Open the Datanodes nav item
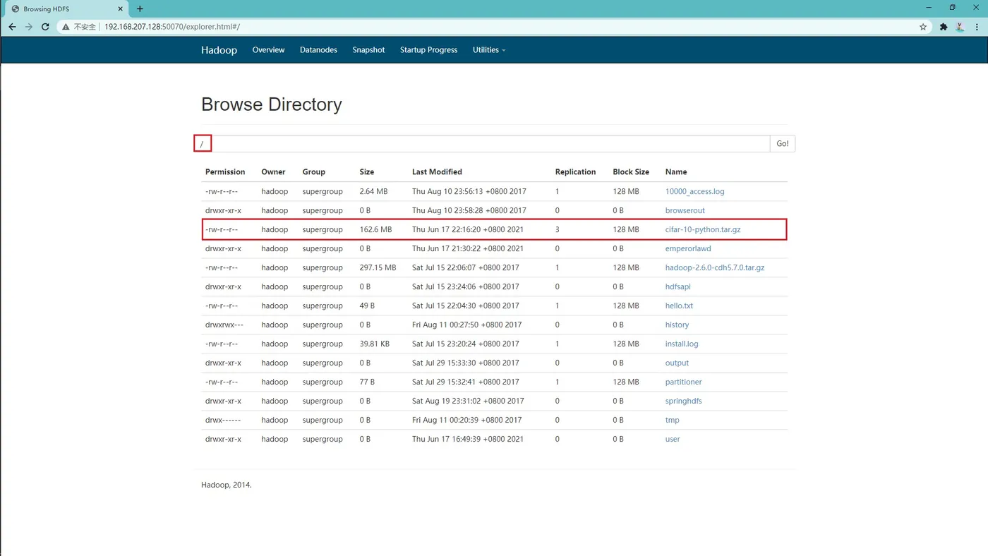This screenshot has height=556, width=988. coord(318,50)
